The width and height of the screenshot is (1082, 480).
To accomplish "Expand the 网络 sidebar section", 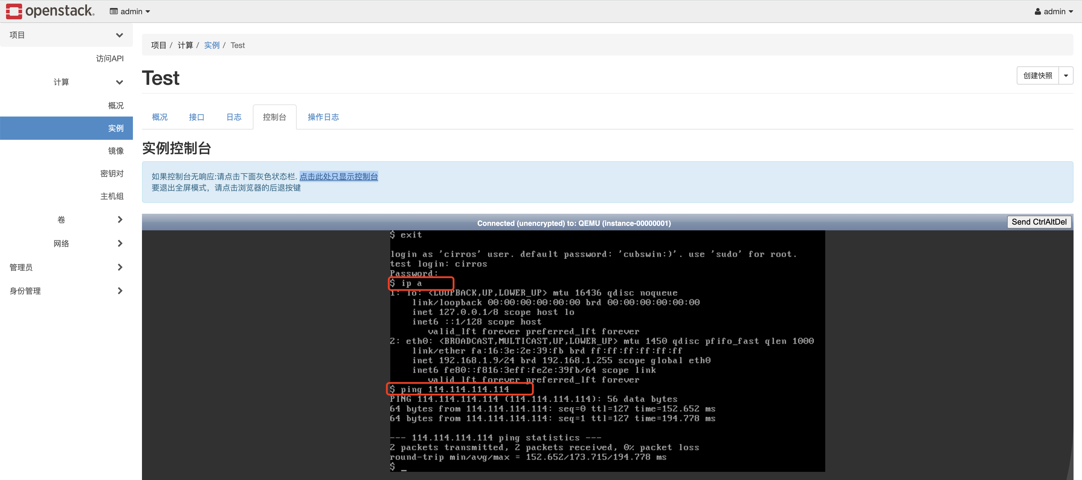I will click(x=120, y=243).
